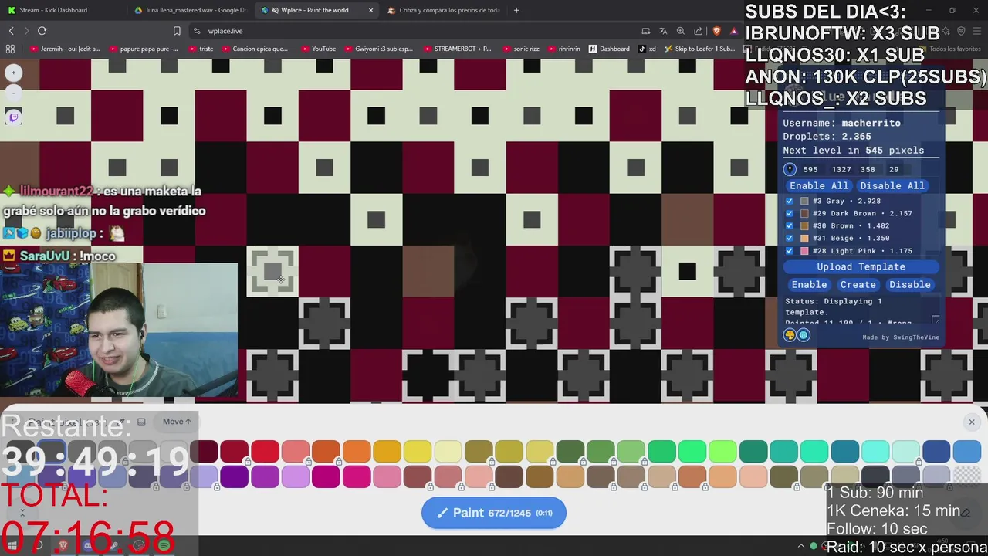This screenshot has height=556, width=988.
Task: Click Disable All colors button
Action: pyautogui.click(x=892, y=185)
